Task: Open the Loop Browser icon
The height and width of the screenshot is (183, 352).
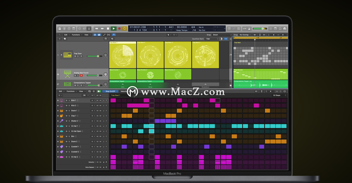Action: (x=280, y=28)
